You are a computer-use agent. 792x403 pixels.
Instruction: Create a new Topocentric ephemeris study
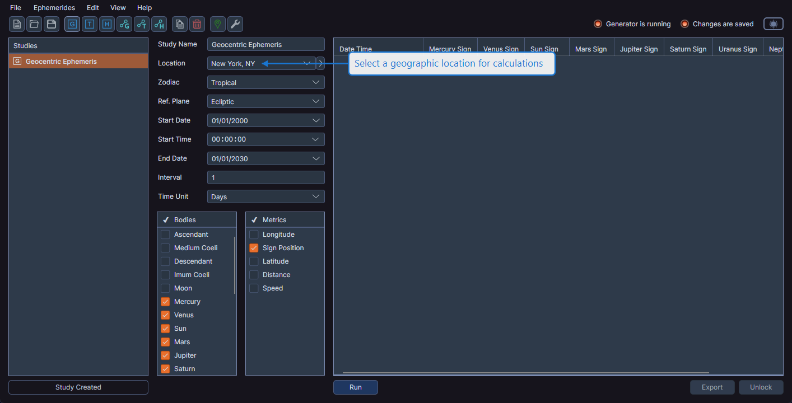click(x=89, y=24)
